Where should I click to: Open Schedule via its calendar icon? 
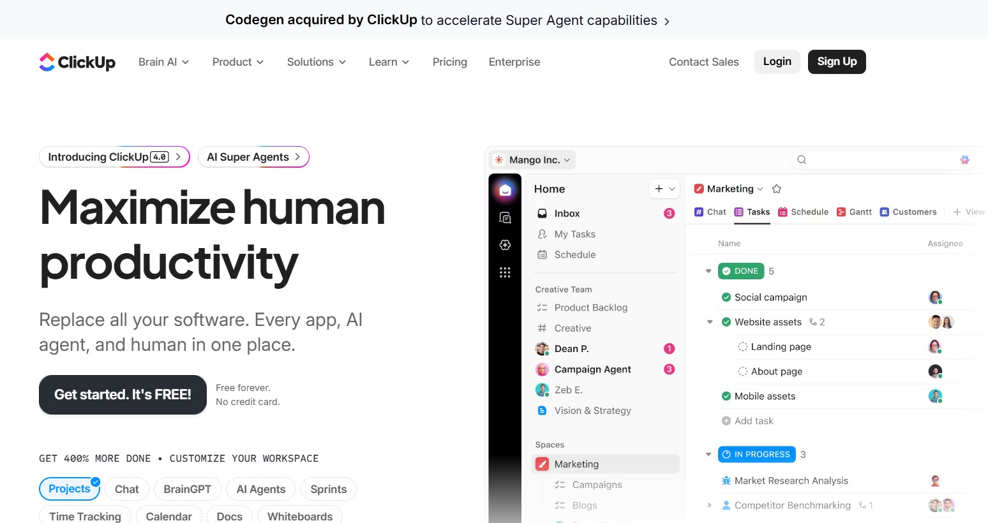click(x=542, y=254)
